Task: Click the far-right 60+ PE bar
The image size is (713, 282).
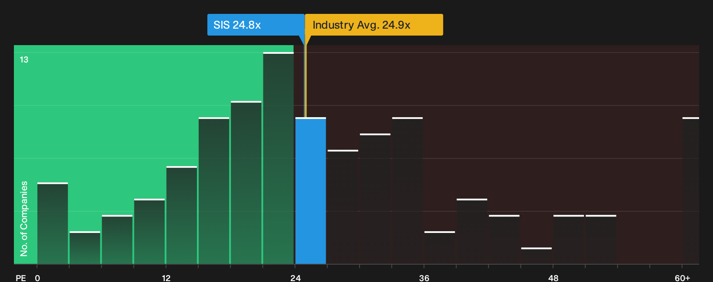Action: pyautogui.click(x=691, y=191)
